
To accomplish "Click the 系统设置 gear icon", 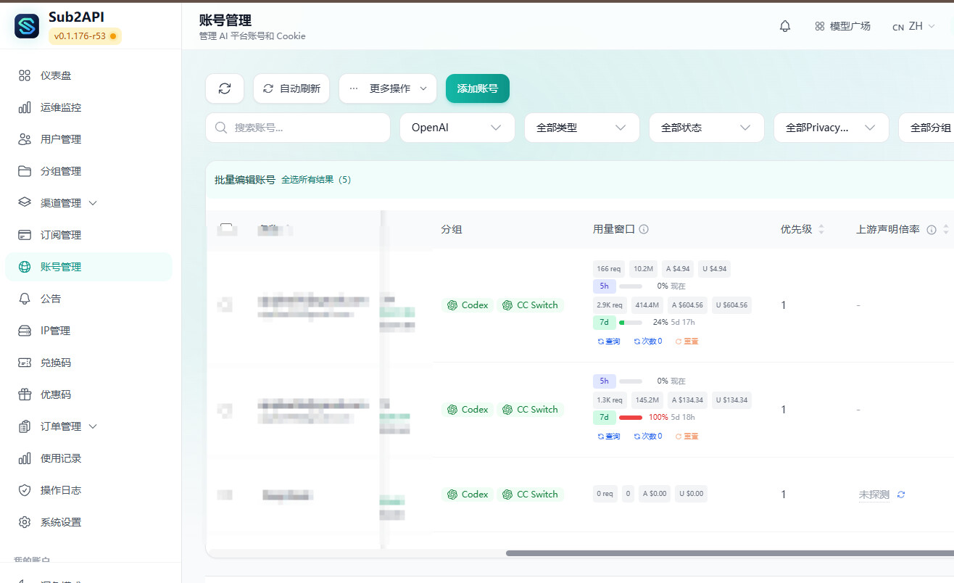I will (x=25, y=522).
